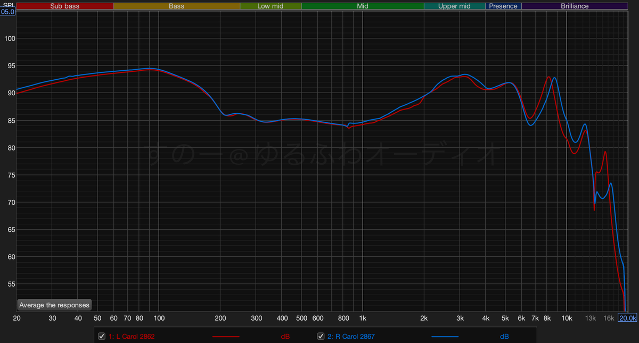The image size is (639, 343).
Task: Click the 10k tick on the frequency axis
Action: pyautogui.click(x=567, y=319)
